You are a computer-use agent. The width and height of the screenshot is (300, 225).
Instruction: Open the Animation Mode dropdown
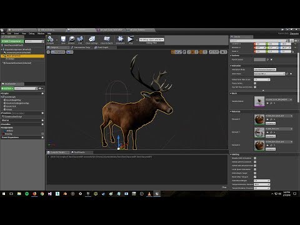click(x=265, y=69)
